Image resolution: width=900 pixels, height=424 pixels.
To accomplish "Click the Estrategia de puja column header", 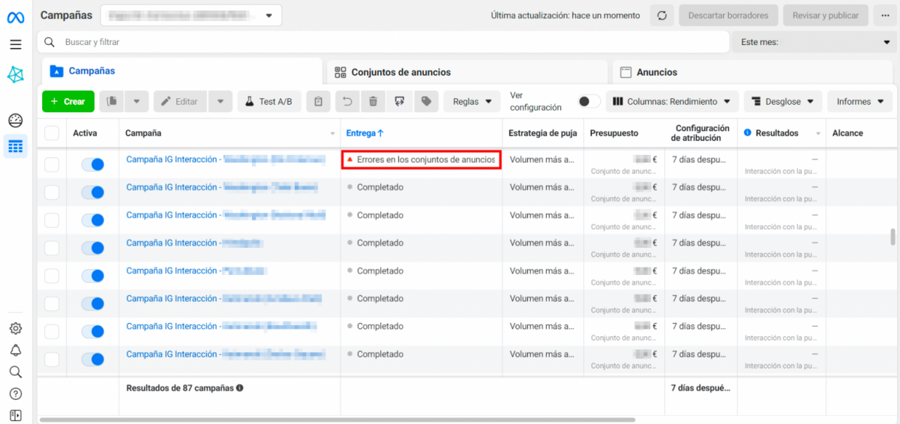I will (x=543, y=133).
